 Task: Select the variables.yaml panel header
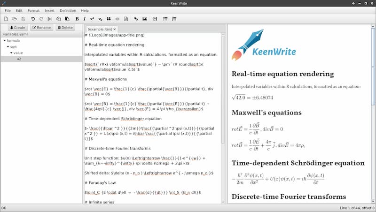[x=41, y=34]
